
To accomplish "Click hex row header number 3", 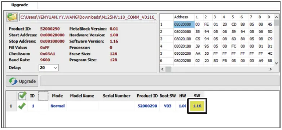I will coord(166,39).
